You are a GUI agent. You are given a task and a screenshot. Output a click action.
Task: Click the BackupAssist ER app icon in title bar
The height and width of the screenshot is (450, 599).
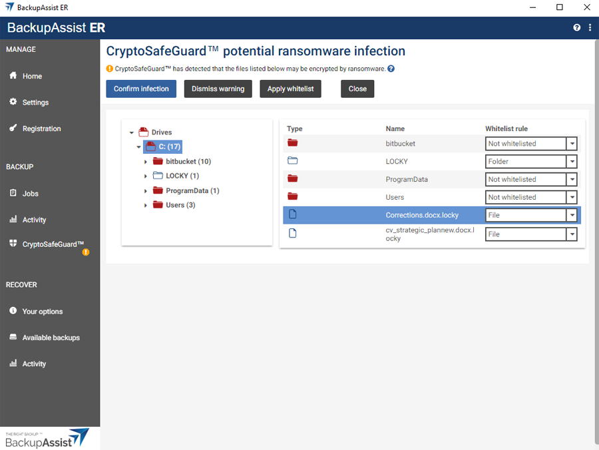tap(9, 7)
